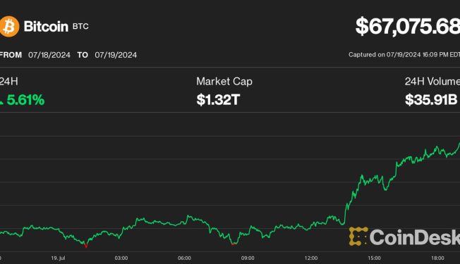Click the $67,075.68 price value

[x=408, y=26]
